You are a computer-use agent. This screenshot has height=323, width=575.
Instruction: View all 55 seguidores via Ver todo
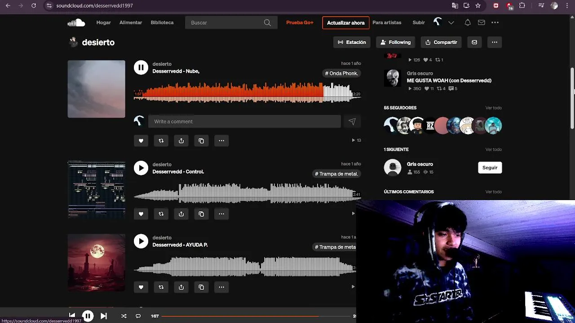(493, 108)
